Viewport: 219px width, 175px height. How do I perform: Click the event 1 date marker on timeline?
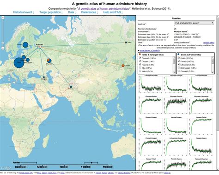pos(91,163)
